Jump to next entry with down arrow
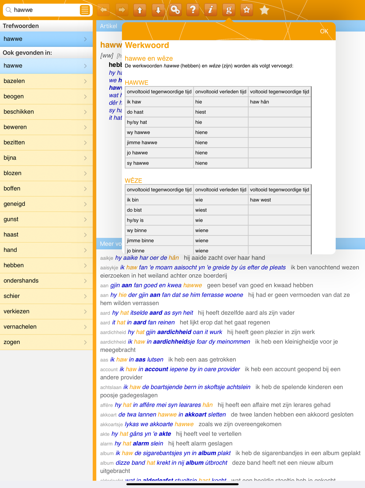Viewport: 365px width, 488px height. pyautogui.click(x=158, y=10)
